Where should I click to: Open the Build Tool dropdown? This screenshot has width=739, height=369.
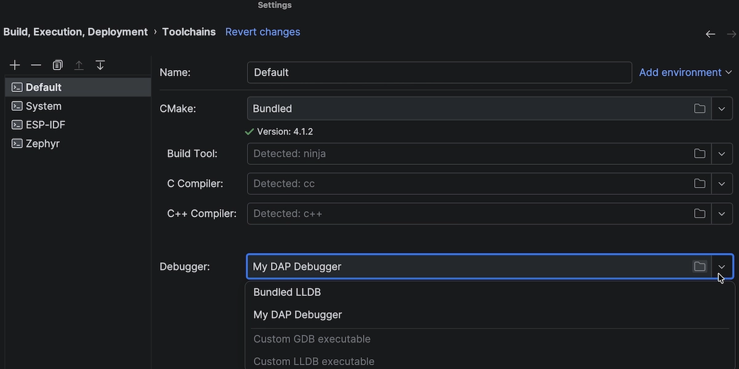(722, 154)
